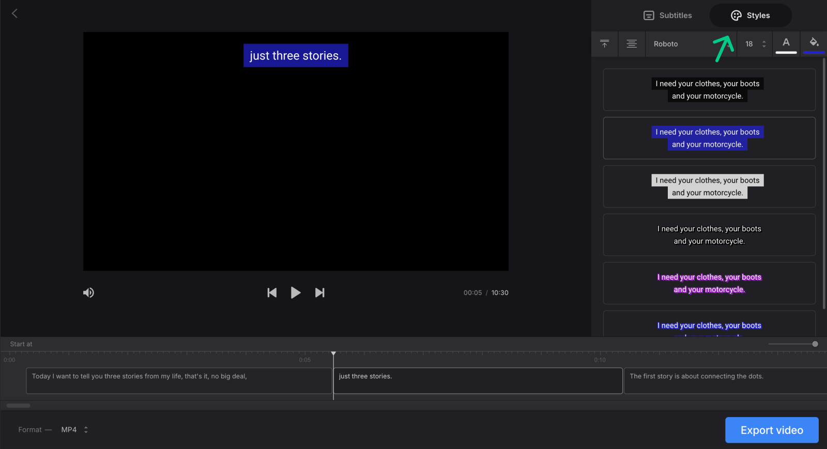
Task: Click the 10:30 total duration text
Action: [x=500, y=293]
